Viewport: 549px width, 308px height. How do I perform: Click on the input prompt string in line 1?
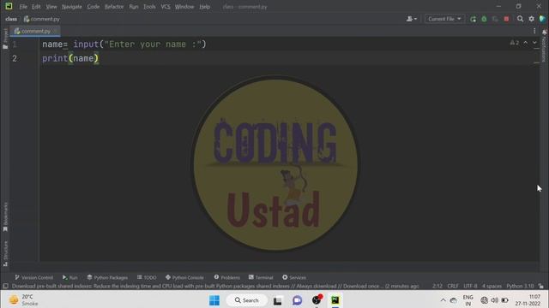153,44
